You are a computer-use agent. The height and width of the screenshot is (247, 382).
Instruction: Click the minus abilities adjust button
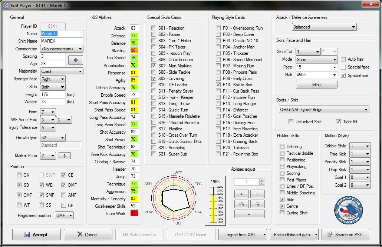coord(257,194)
